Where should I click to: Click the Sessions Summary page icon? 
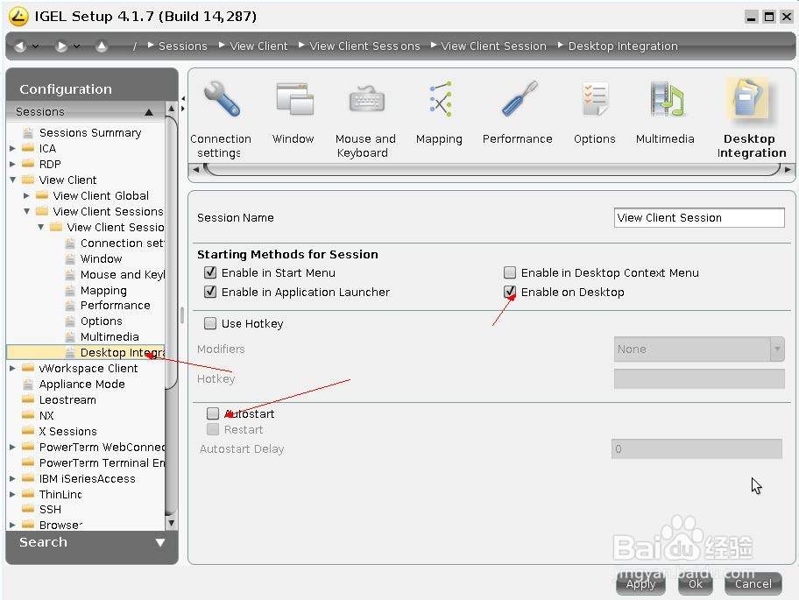(28, 132)
